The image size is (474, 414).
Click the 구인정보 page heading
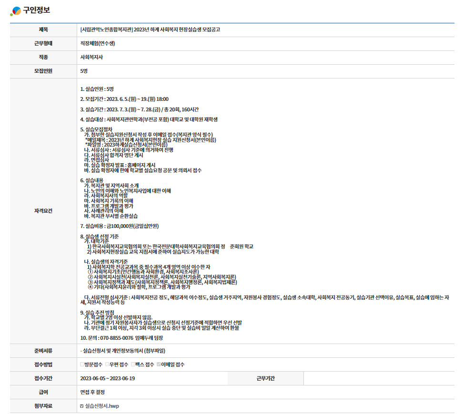pyautogui.click(x=36, y=10)
